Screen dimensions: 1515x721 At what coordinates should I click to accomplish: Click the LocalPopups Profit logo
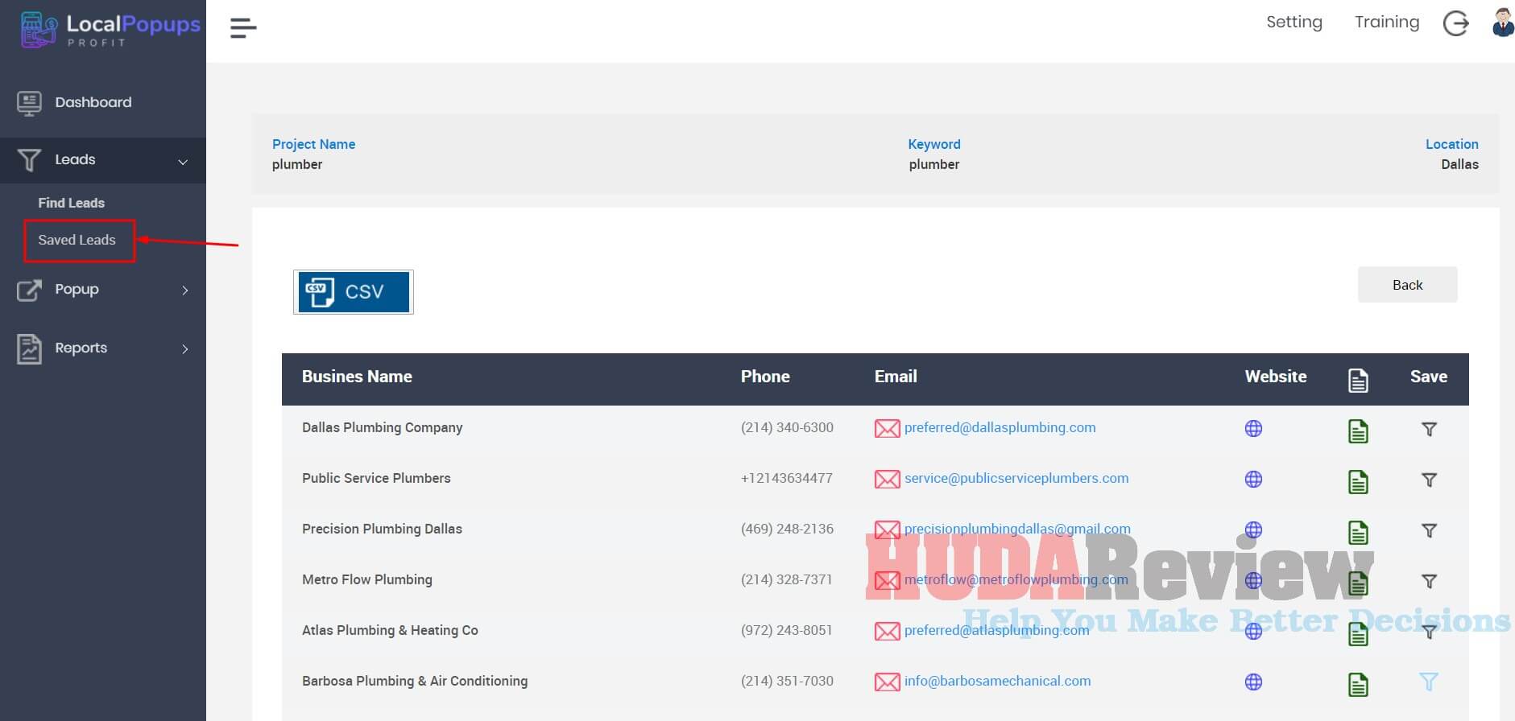tap(110, 29)
